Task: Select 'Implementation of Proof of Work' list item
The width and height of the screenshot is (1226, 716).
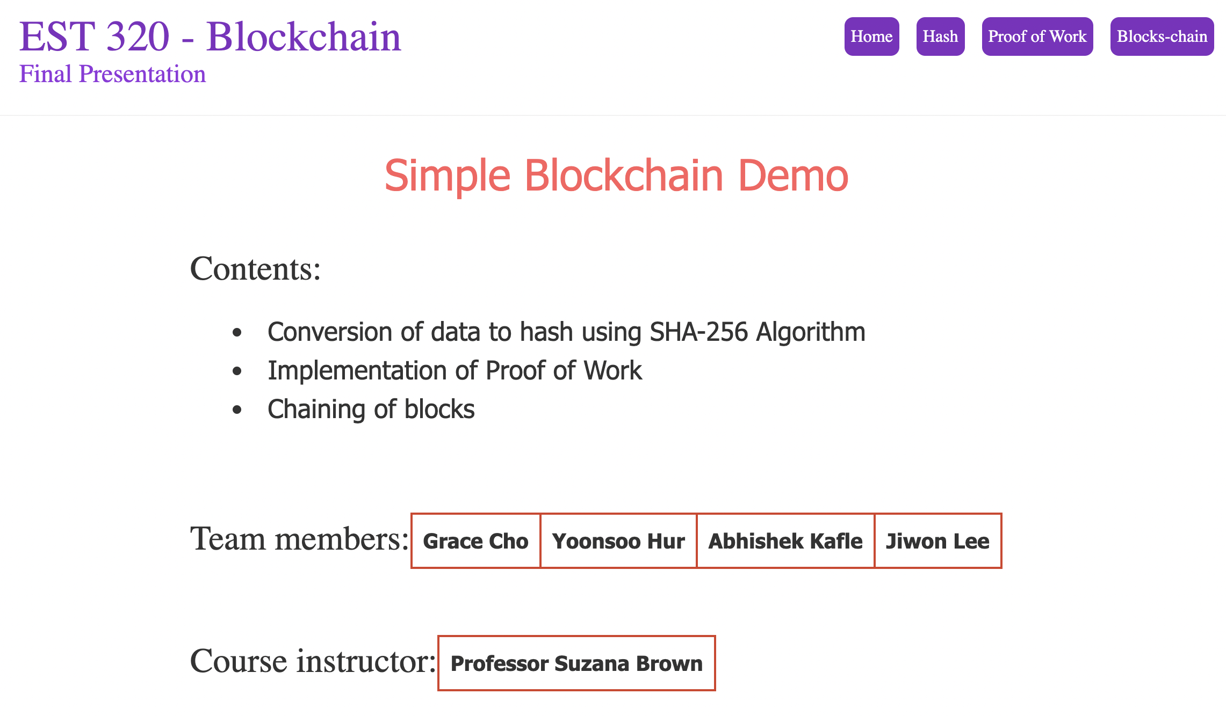Action: (x=455, y=370)
